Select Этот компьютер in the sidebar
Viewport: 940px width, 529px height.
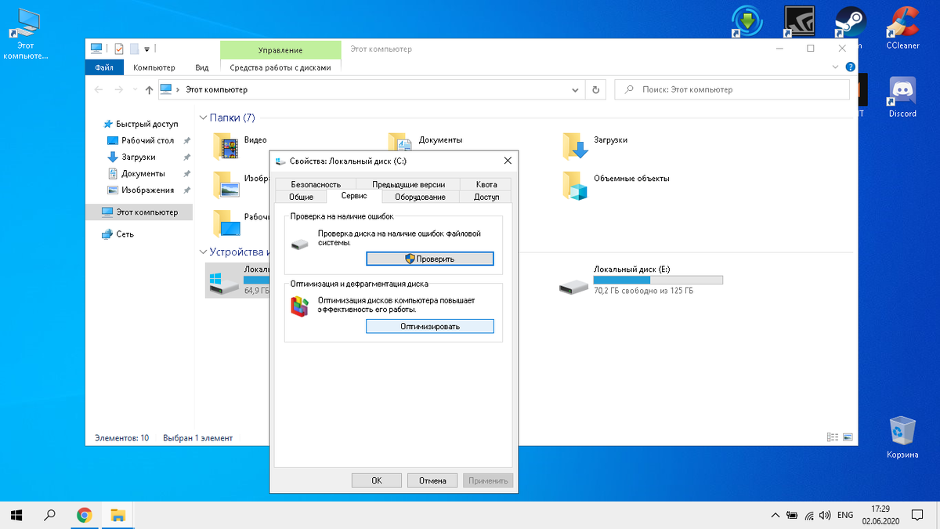(139, 212)
